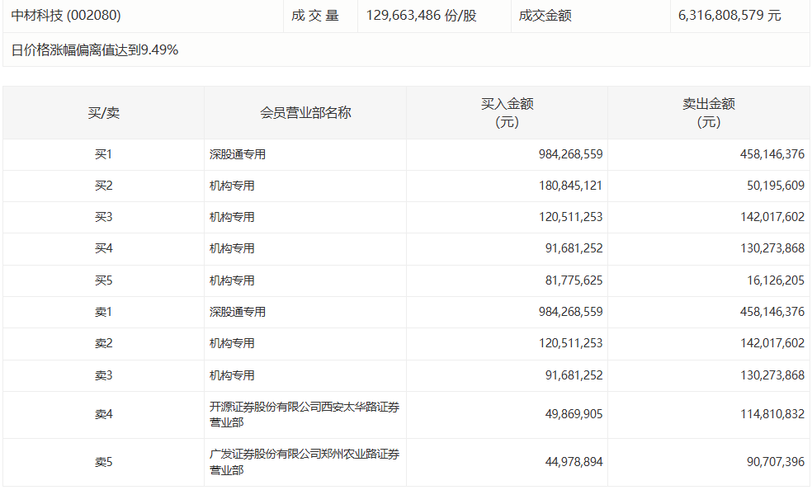Click the 买入金额(元) column header
Image resolution: width=812 pixels, height=490 pixels.
click(x=507, y=113)
